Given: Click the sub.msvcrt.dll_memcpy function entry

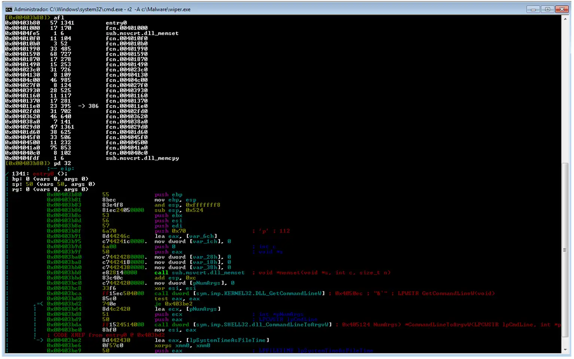Looking at the screenshot, I should (x=142, y=158).
